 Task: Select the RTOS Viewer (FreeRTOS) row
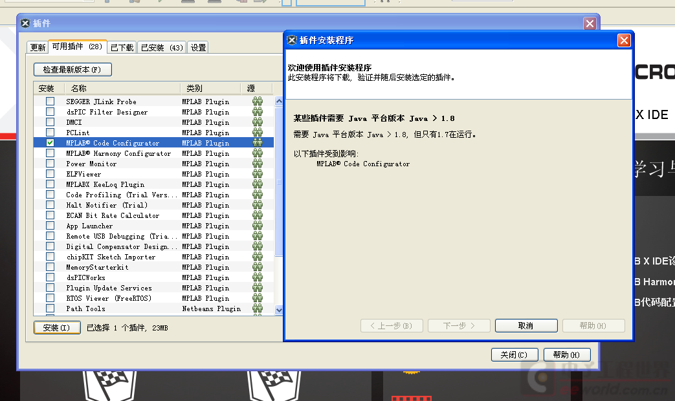tap(153, 298)
